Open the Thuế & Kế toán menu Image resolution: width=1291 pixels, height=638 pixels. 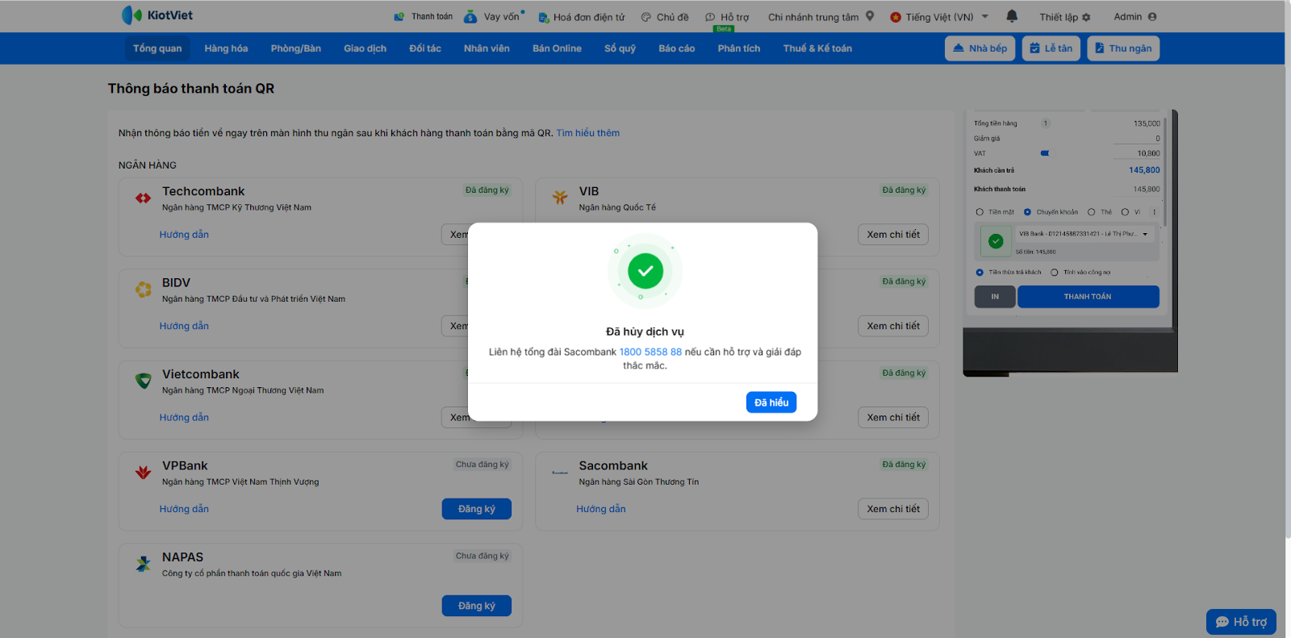(x=817, y=48)
